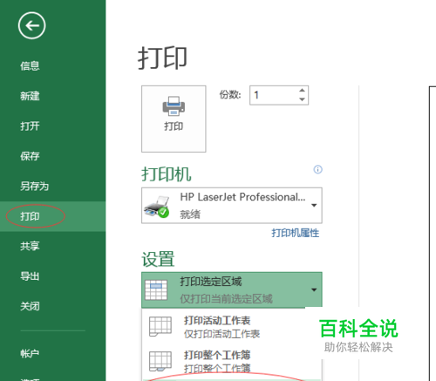Click the 份数 copies input field
436x381 pixels.
[x=279, y=95]
